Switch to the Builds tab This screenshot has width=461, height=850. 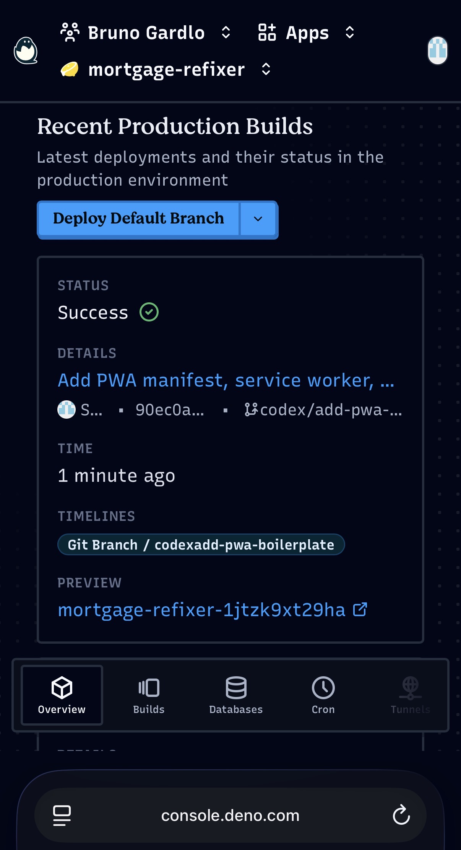click(149, 695)
